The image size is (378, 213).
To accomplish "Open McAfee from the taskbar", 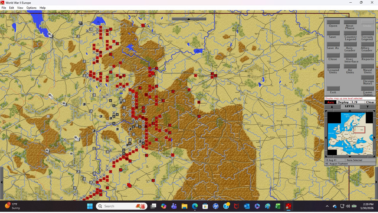I will click(237, 206).
